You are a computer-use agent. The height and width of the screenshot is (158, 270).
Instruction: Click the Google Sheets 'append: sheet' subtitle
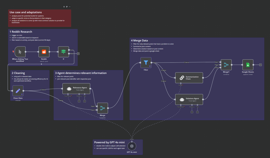(248, 75)
